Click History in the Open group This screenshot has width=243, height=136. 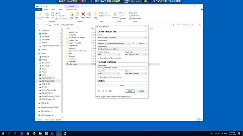[x=123, y=19]
